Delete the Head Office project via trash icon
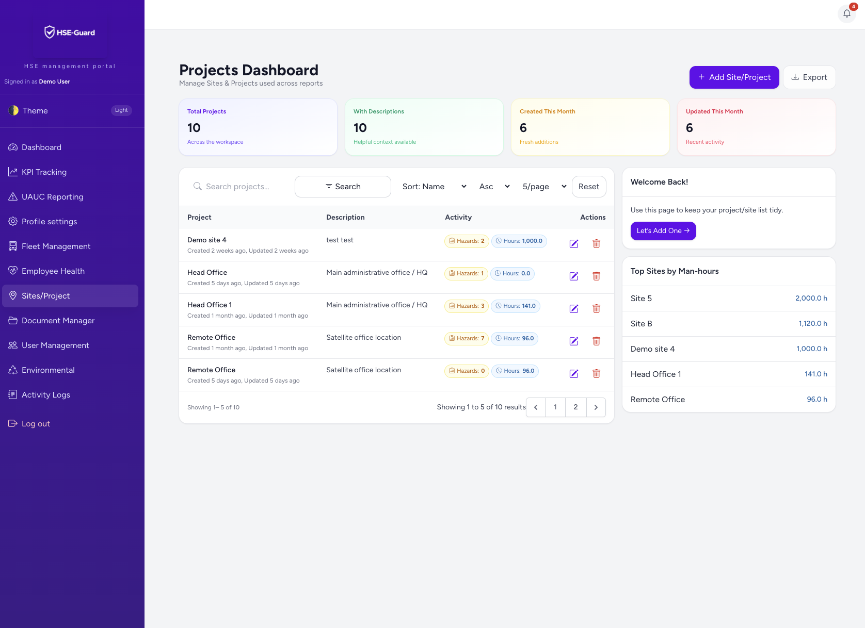 point(596,276)
